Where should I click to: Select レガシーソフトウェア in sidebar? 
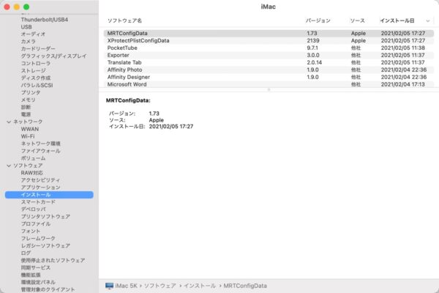tap(45, 245)
